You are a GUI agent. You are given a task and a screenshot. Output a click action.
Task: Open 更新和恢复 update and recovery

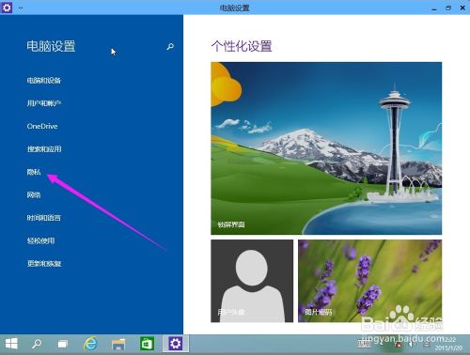pos(44,263)
